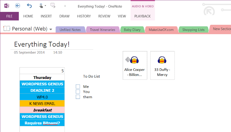Select the 33 Duffy - Mercy audio icon
This screenshot has height=132, width=231.
162,60
